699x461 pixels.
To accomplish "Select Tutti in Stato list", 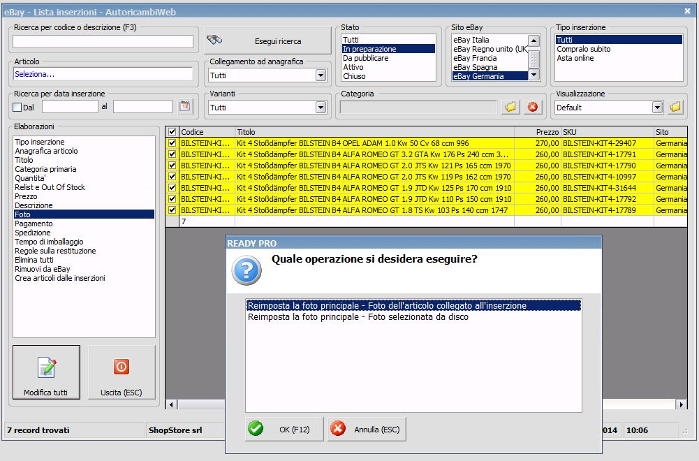I will tap(388, 40).
